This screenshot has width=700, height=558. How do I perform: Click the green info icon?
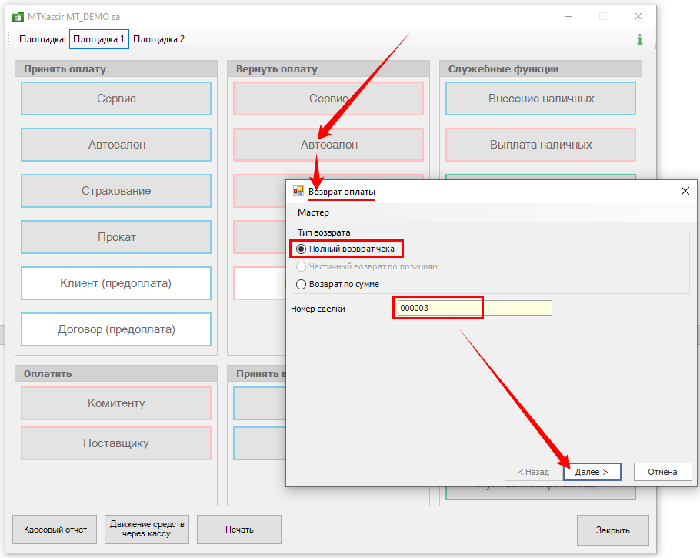639,39
